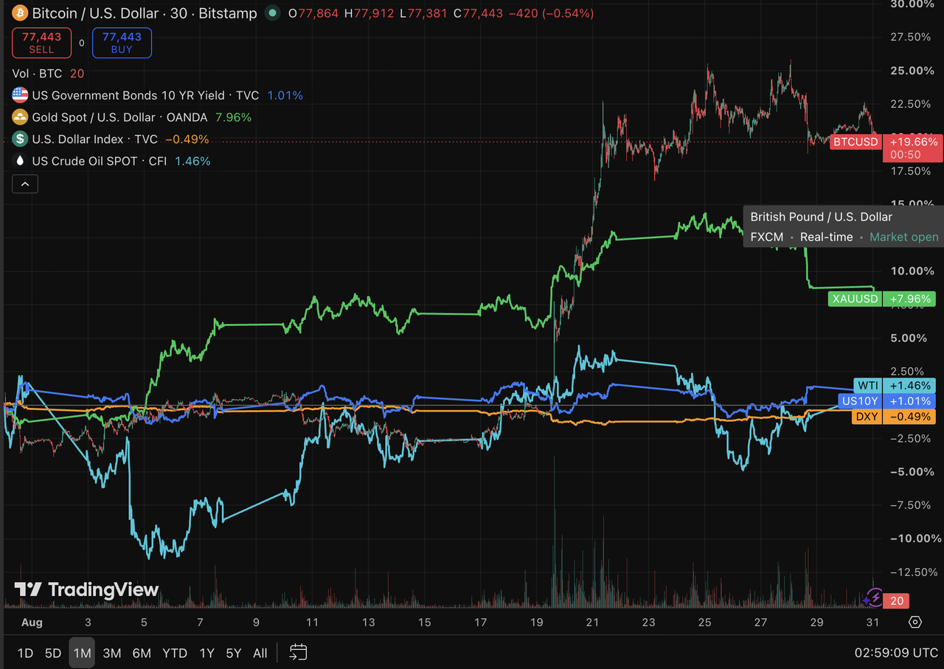Click the oil drop icon beside Crude Oil
Screen dimensions: 944x669
pos(20,161)
